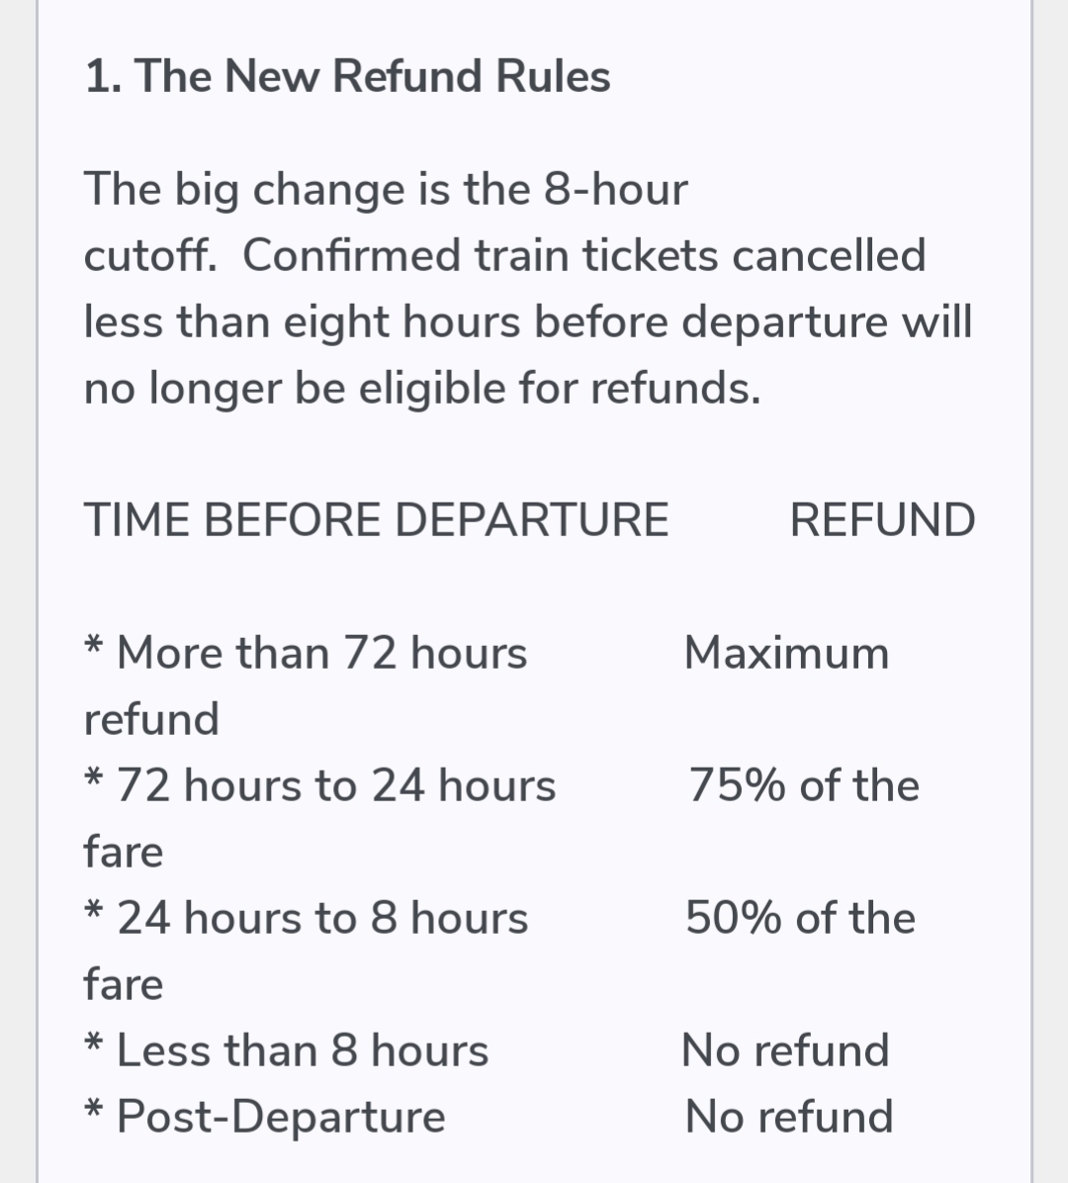Click the "REFUND" column header
The height and width of the screenshot is (1183, 1068).
pos(882,520)
